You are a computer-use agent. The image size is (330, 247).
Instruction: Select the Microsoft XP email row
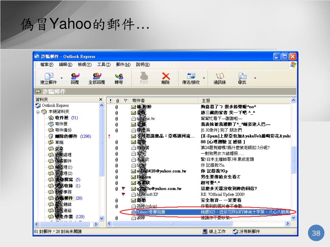coord(199,195)
